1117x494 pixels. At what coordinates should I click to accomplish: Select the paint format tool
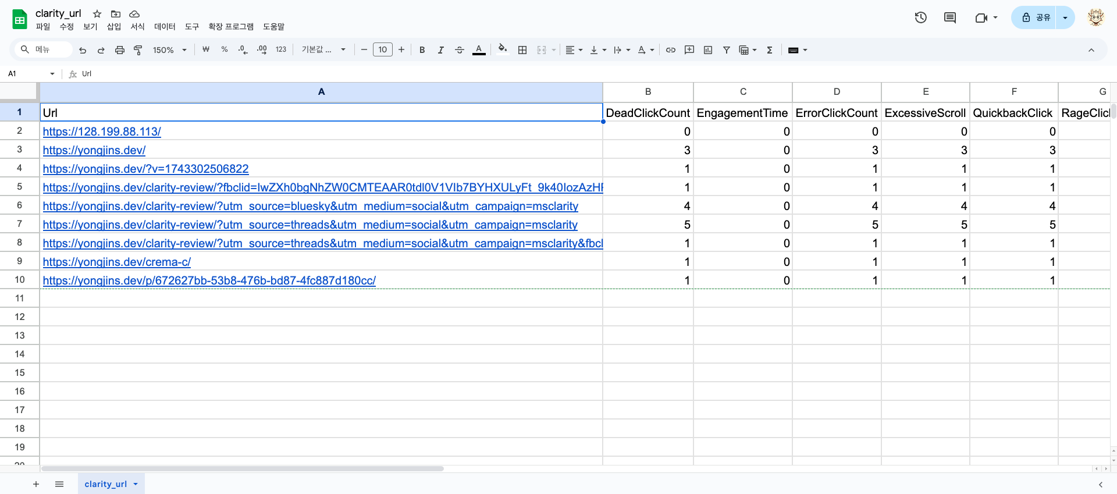point(138,50)
